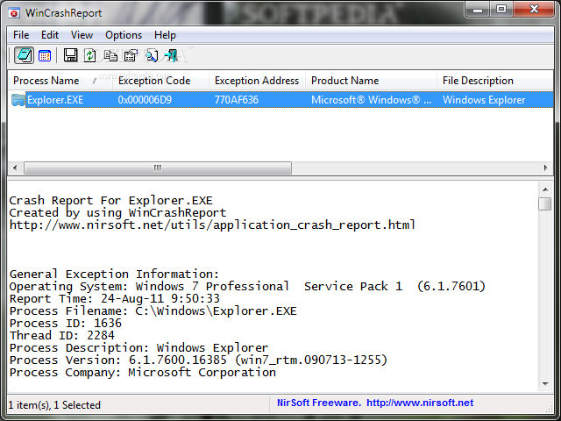
Task: Click the horizontal scrollbar right arrow
Action: [x=545, y=168]
